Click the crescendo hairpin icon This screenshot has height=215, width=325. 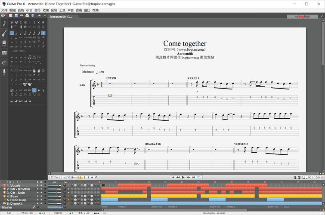pos(14,51)
